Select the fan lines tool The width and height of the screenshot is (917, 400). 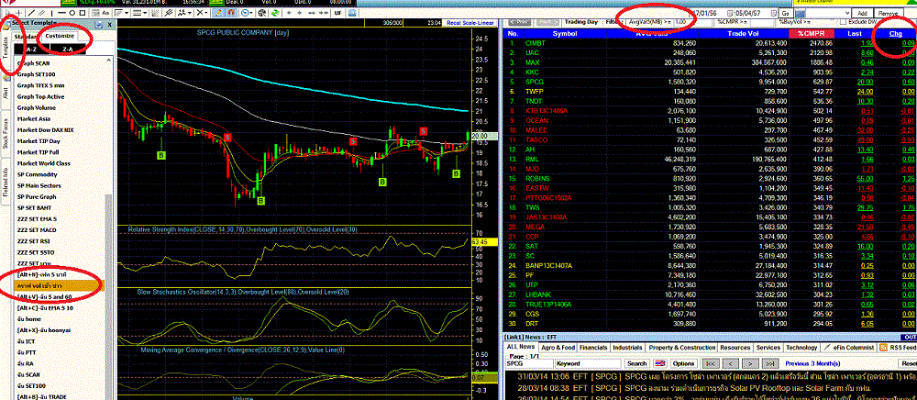pyautogui.click(x=156, y=13)
